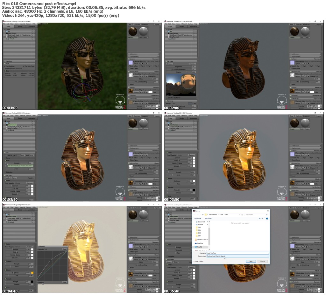Switch to Animation tab in 00:04:40 frame
Viewport: 326px width, 295px height.
(32, 210)
